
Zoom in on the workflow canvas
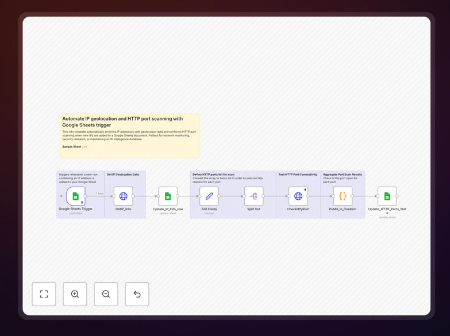[75, 294]
